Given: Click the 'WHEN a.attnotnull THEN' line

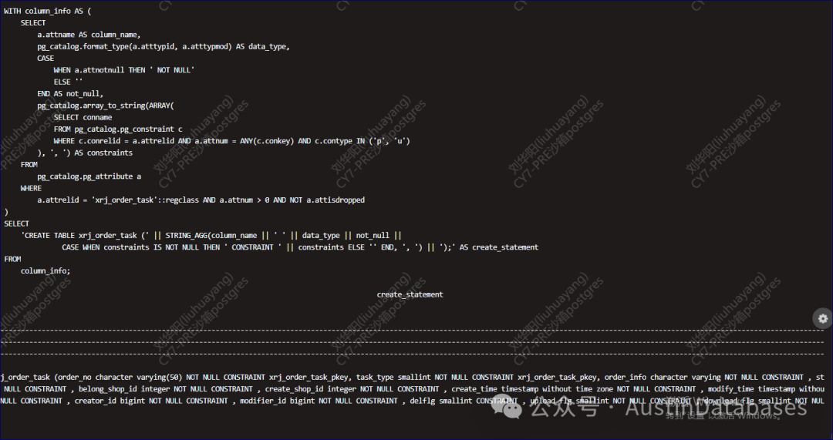Looking at the screenshot, I should pyautogui.click(x=123, y=70).
